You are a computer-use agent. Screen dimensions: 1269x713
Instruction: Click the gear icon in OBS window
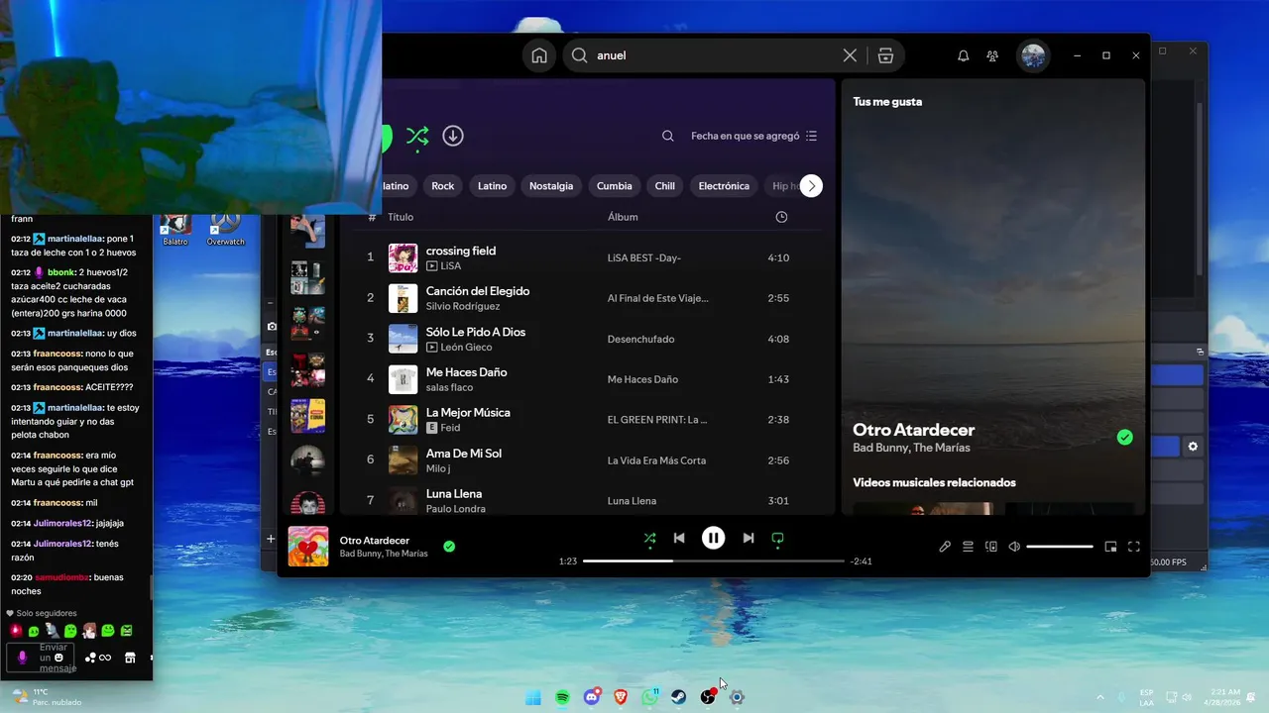[1193, 447]
